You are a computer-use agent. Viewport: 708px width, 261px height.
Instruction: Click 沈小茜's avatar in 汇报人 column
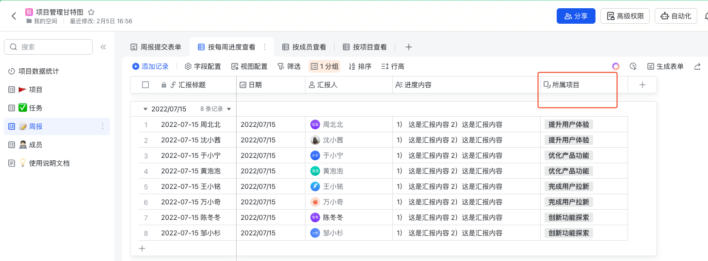[x=315, y=140]
